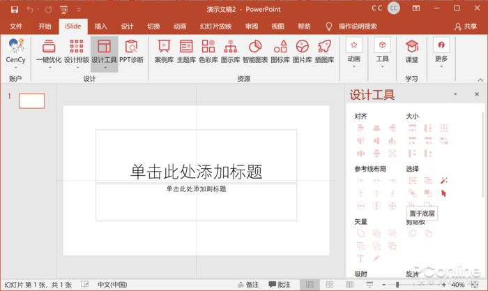Open the 课堂 classroom icon
This screenshot has width=488, height=291.
(412, 51)
